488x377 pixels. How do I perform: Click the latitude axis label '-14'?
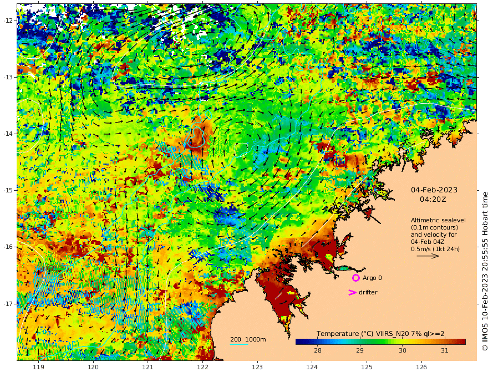8,134
